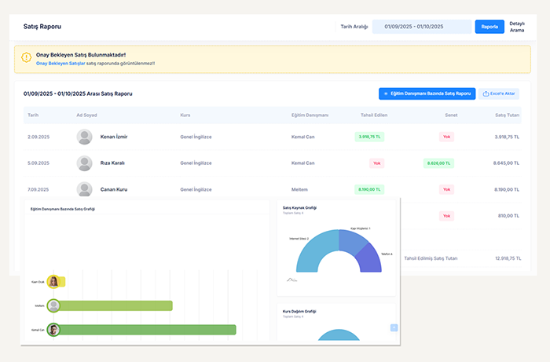Click the small blue scroll-up icon
Image resolution: width=550 pixels, height=362 pixels.
pyautogui.click(x=394, y=327)
